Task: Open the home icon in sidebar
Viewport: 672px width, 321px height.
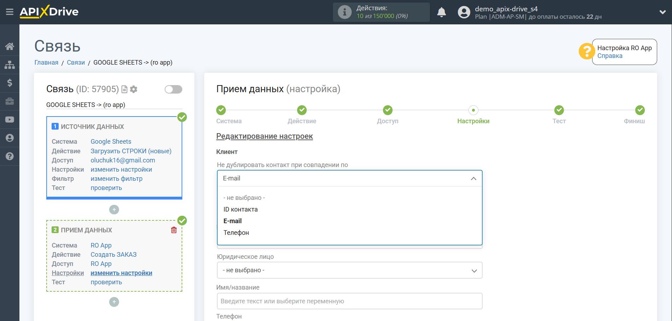Action: coord(10,46)
